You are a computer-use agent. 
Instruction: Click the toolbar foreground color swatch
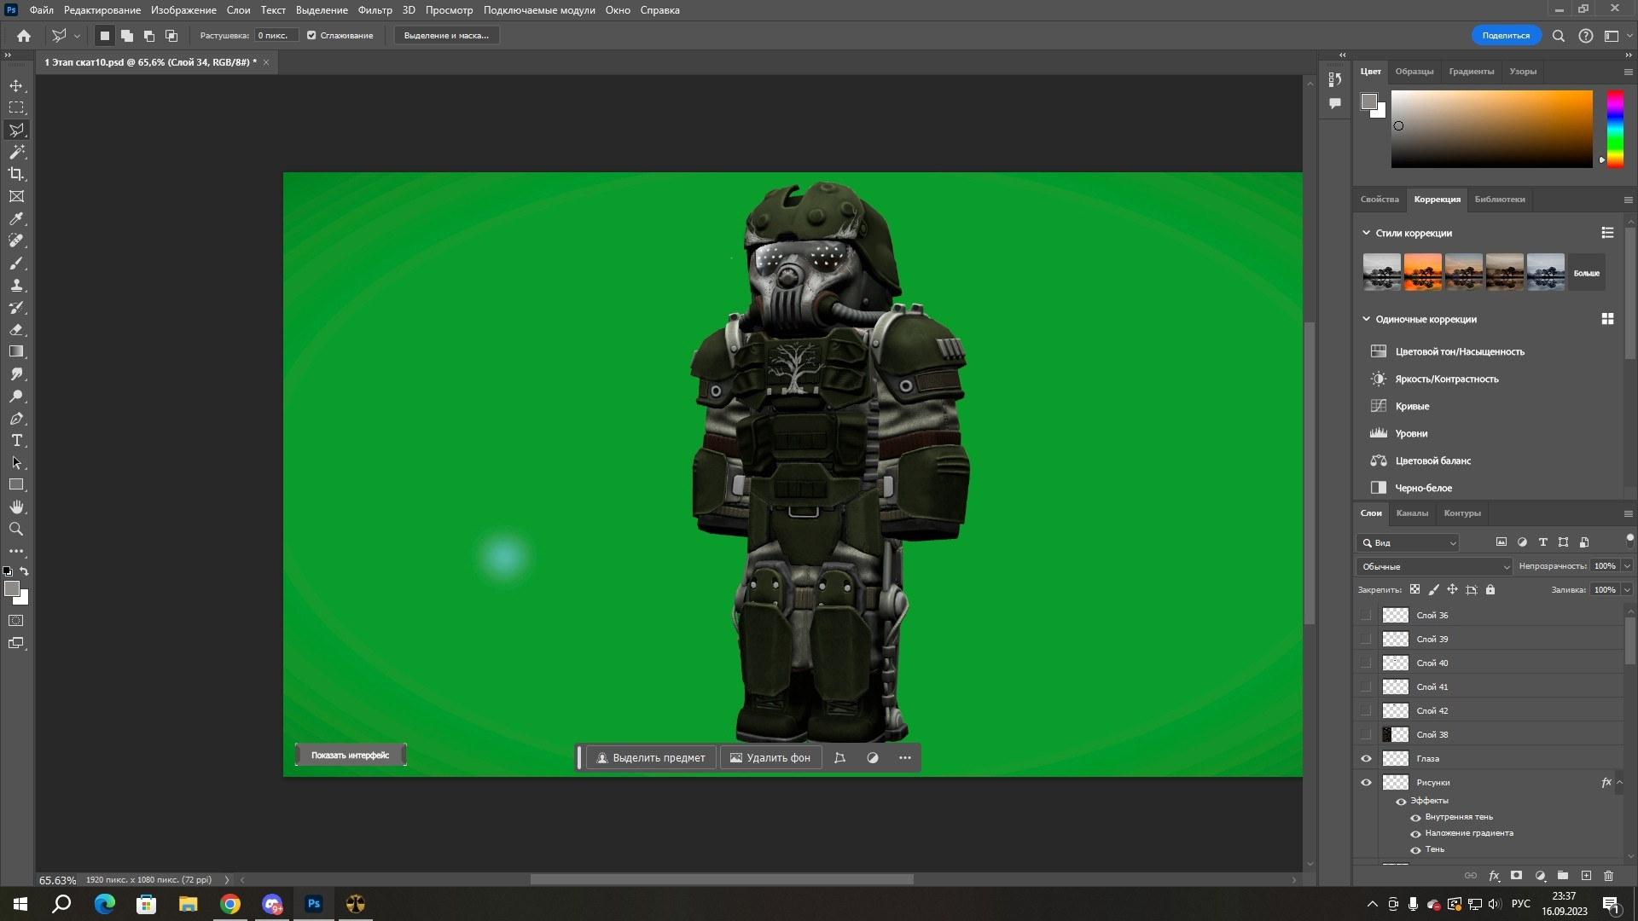click(x=12, y=589)
